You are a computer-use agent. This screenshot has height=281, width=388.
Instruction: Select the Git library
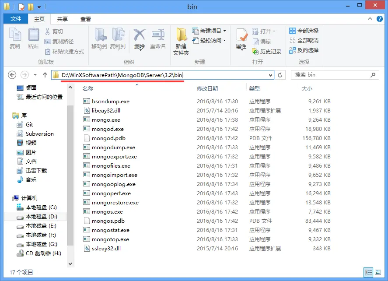point(25,125)
